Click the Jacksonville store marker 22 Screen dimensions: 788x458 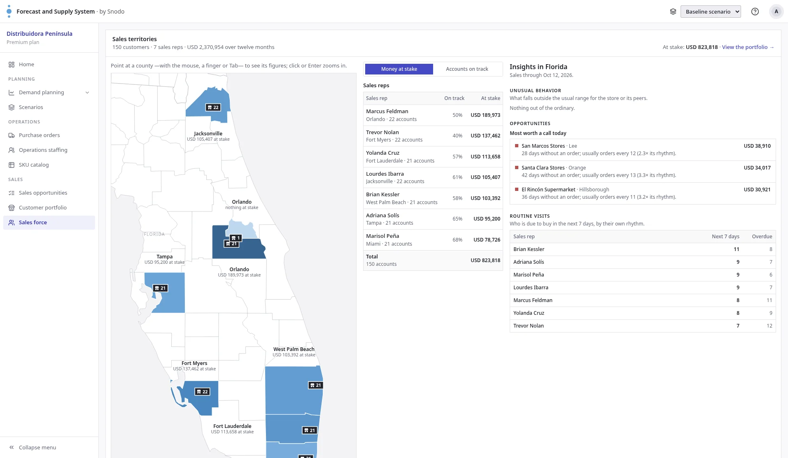[213, 107]
